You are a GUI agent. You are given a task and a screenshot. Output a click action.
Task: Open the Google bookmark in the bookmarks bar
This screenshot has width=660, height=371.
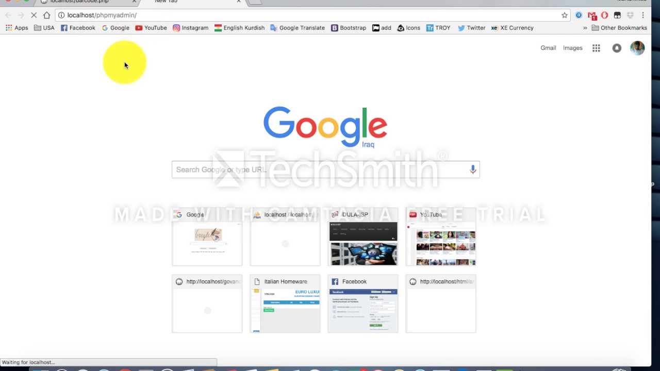pos(115,28)
